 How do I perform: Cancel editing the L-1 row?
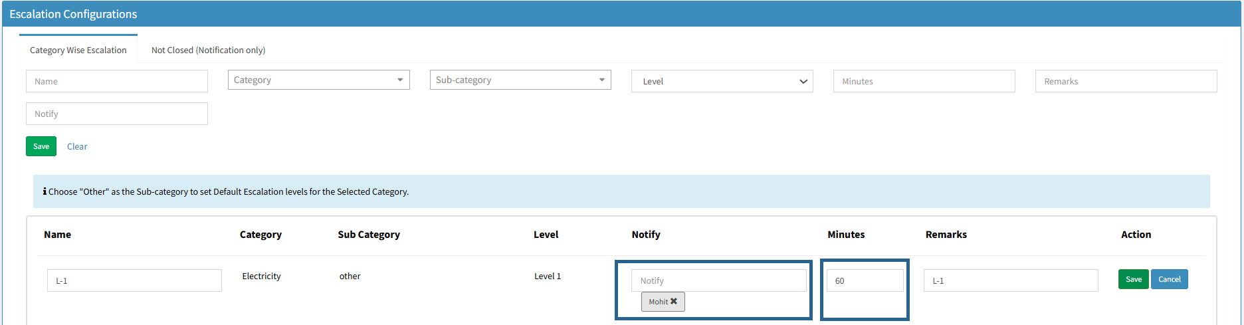1169,279
